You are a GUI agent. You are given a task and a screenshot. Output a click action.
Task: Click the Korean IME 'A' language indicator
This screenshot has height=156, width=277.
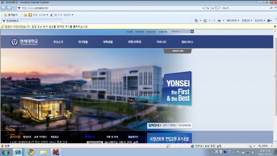pos(217,152)
